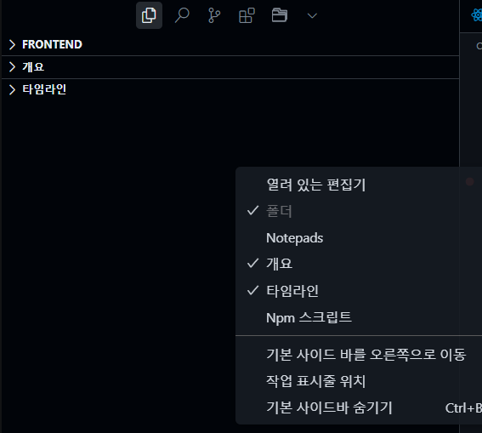Uncheck 타임라인 in the context menu
The height and width of the screenshot is (433, 482).
[x=359, y=291]
